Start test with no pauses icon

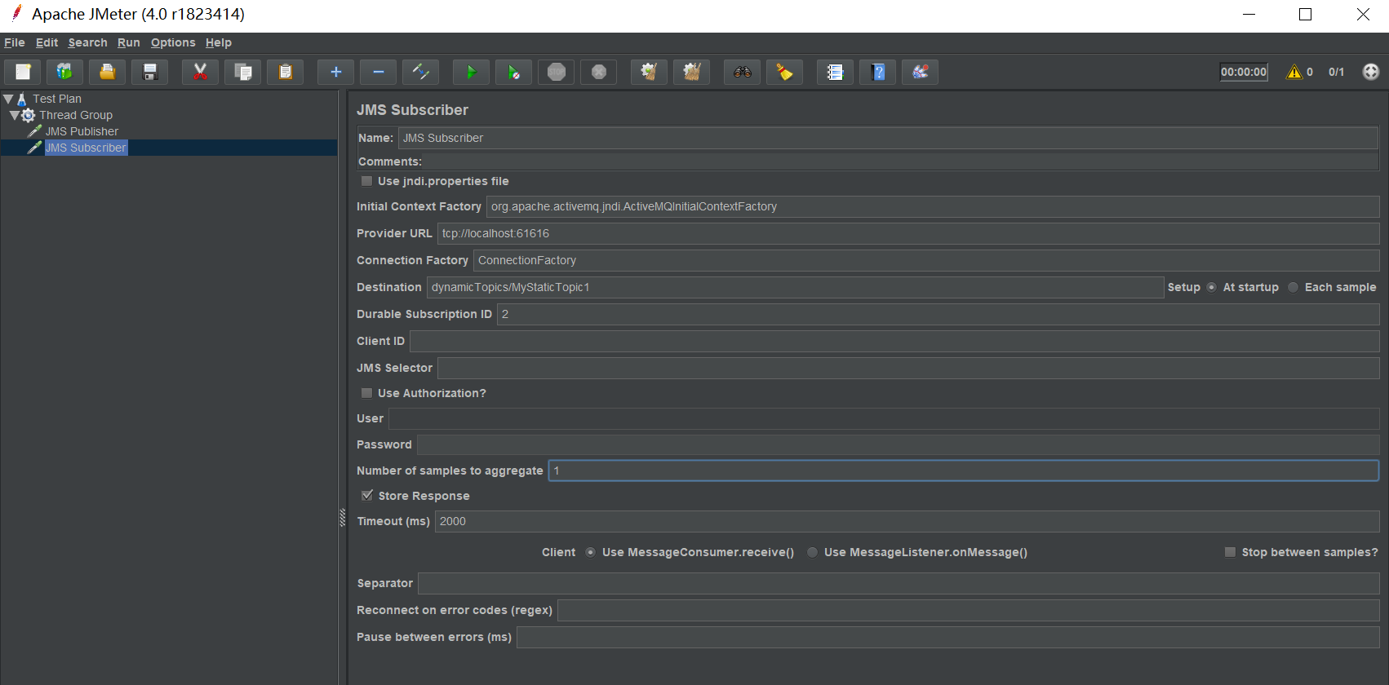(513, 72)
